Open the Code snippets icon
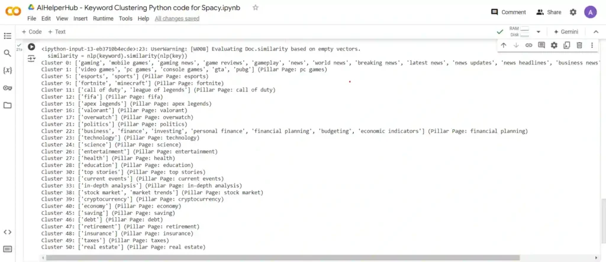This screenshot has width=606, height=262. click(x=7, y=232)
